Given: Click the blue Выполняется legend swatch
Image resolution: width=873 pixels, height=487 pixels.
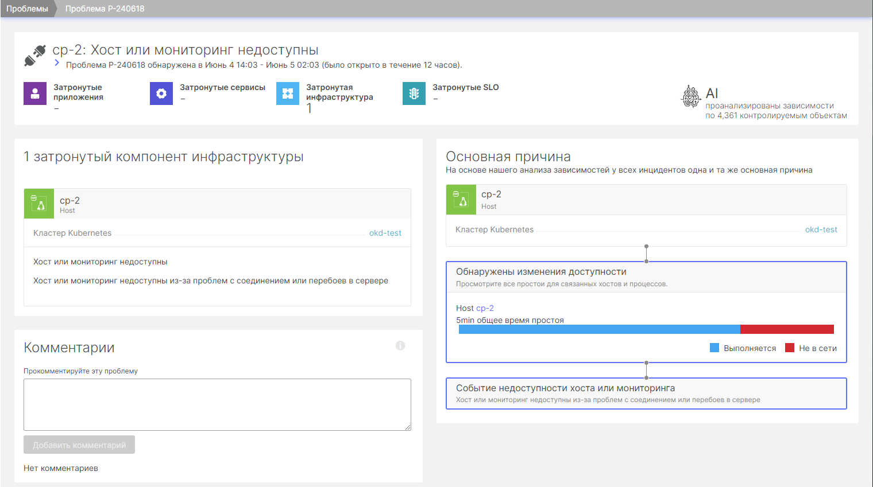Looking at the screenshot, I should [714, 348].
